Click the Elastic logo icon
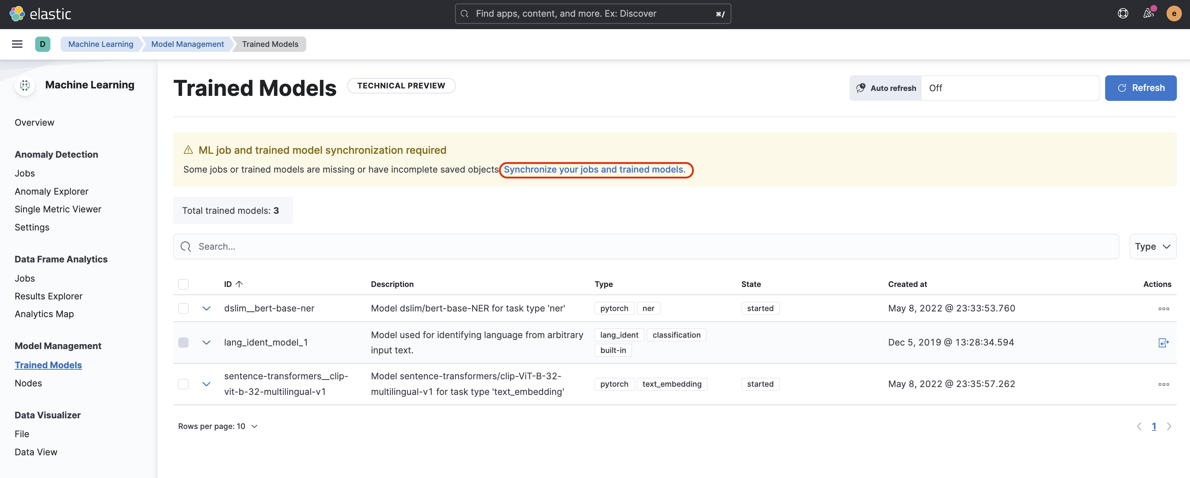1190x478 pixels. pos(17,14)
